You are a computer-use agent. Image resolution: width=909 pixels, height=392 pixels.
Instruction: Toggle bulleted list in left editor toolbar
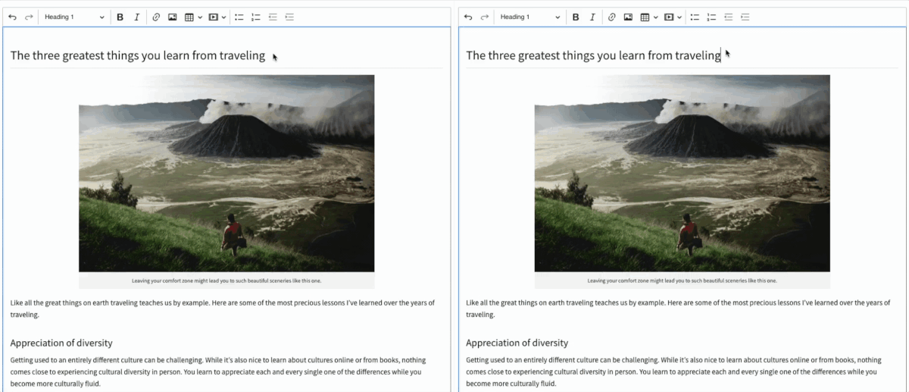(x=239, y=17)
